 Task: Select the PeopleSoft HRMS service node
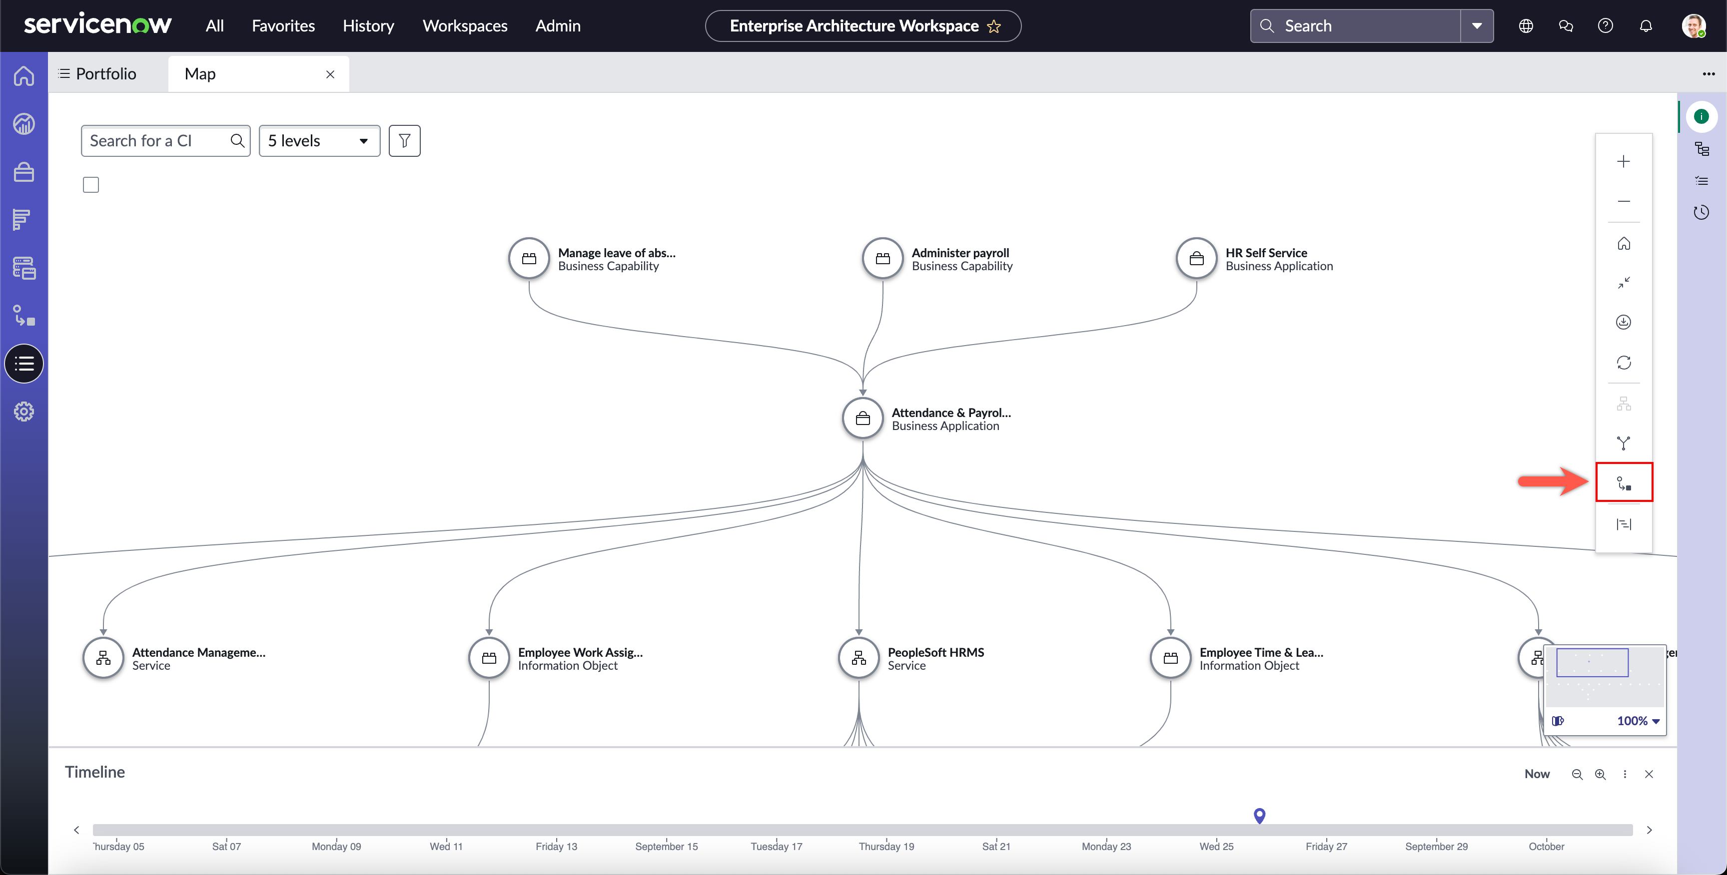858,658
